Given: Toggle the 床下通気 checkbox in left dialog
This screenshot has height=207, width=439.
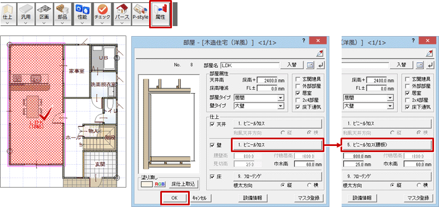Looking at the screenshot, I should point(298,107).
